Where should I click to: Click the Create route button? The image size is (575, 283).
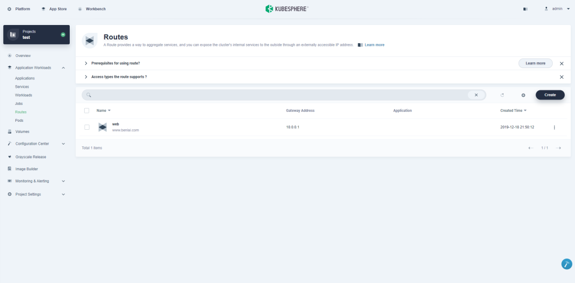point(550,95)
